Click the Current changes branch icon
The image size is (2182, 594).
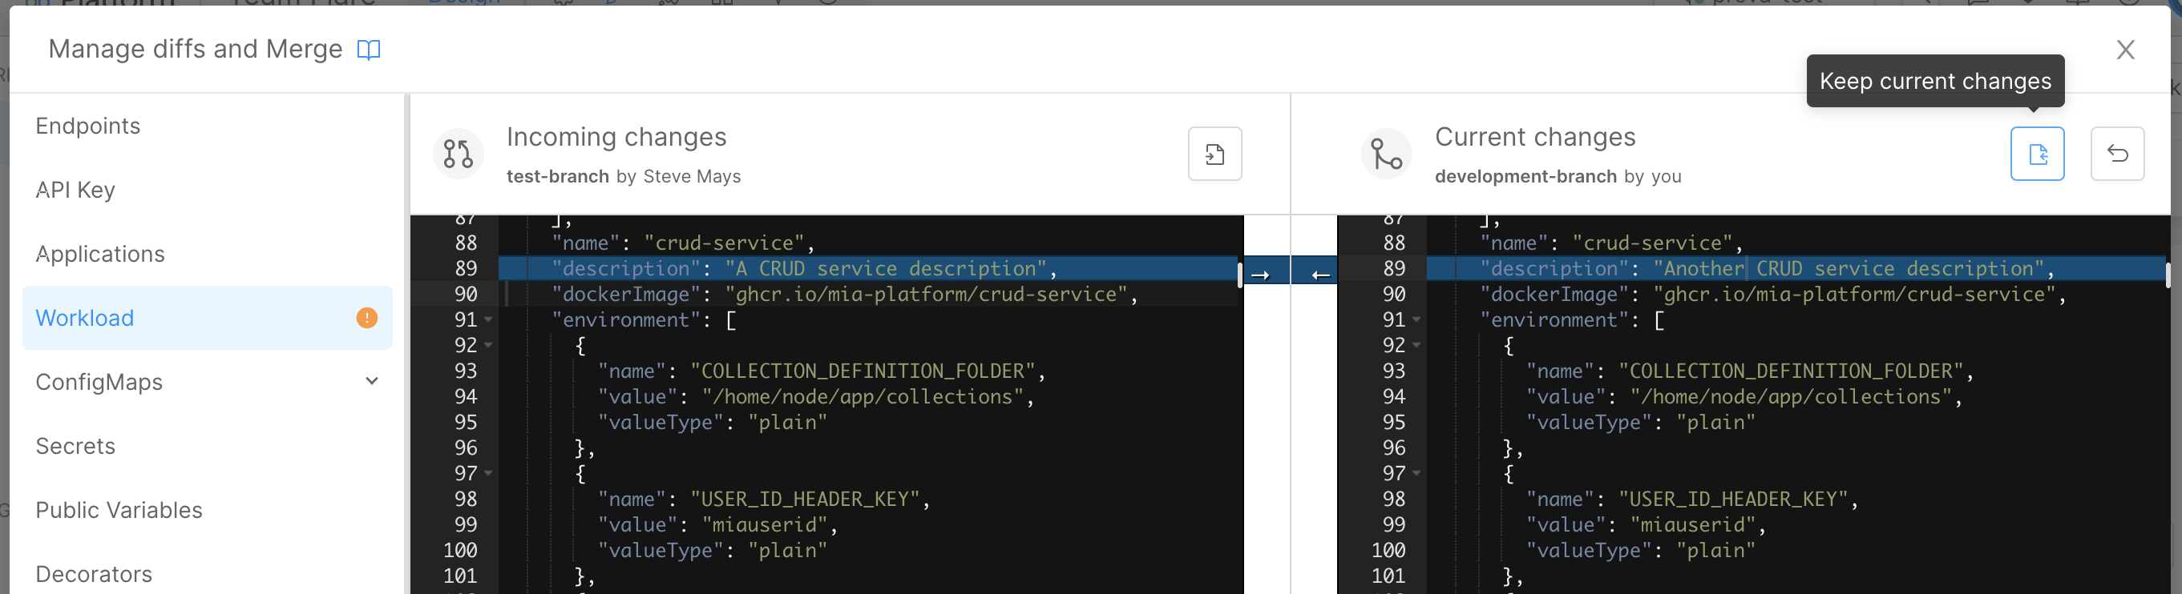[x=1386, y=154]
